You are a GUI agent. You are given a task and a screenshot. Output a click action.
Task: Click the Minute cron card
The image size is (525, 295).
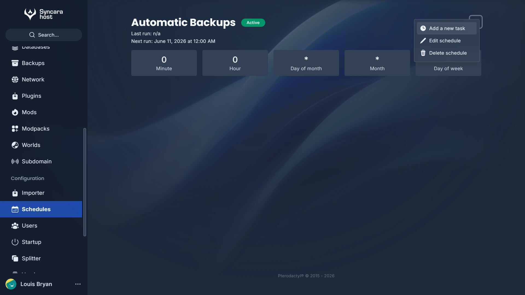[x=164, y=63]
